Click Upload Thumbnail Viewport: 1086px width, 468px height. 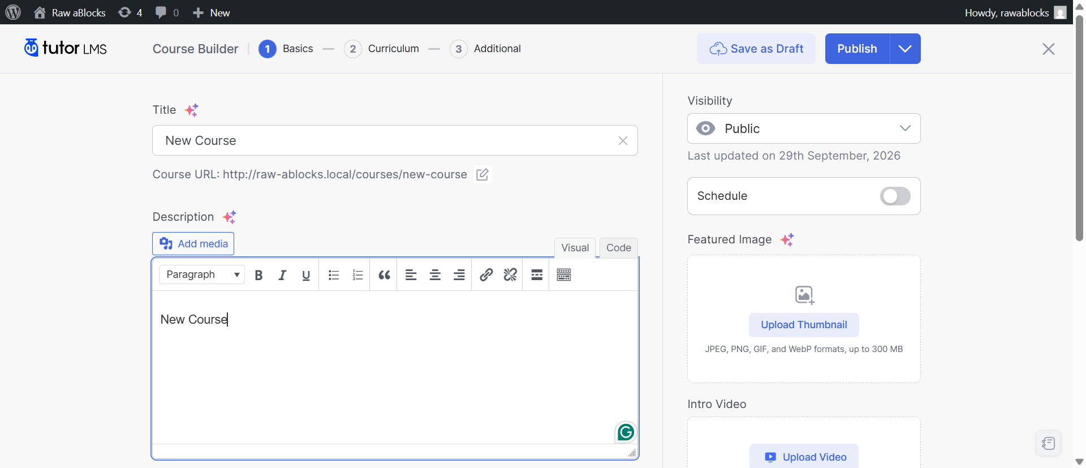click(804, 325)
